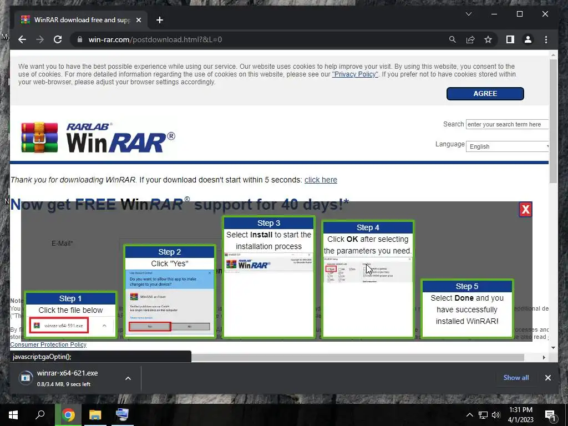568x426 pixels.
Task: Click the computer app taskbar icon
Action: click(x=122, y=415)
